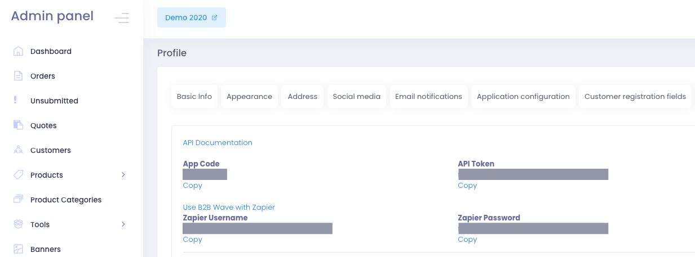Open the Appearance tab
Image resolution: width=695 pixels, height=257 pixels.
click(x=249, y=97)
